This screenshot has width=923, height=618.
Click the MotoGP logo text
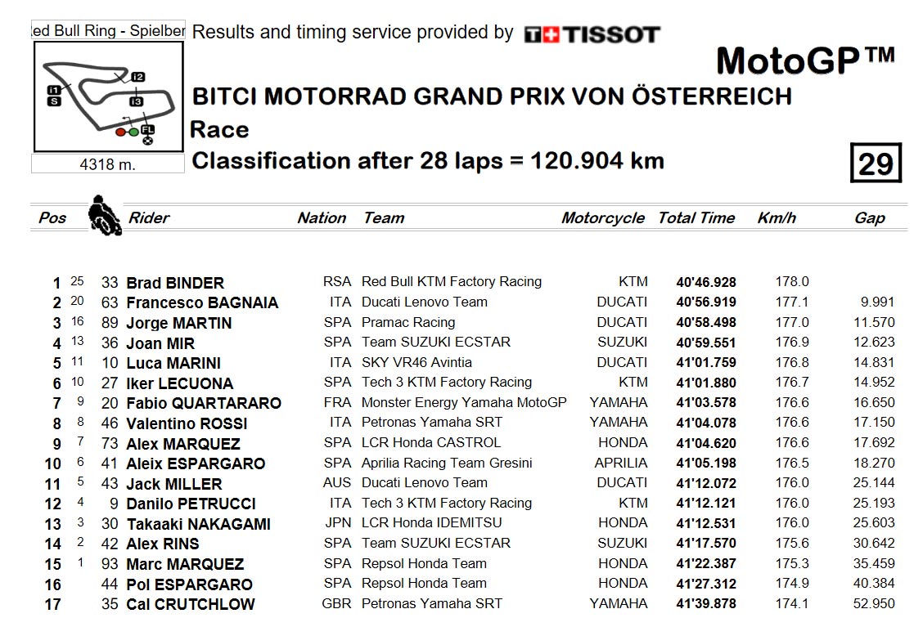pyautogui.click(x=804, y=60)
